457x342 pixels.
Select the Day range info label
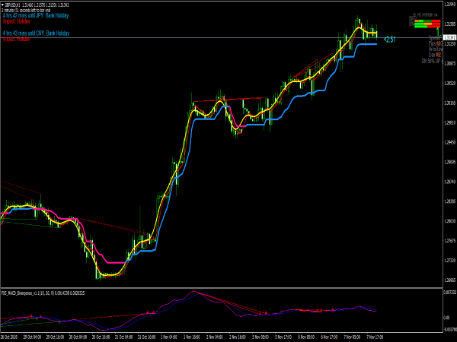pyautogui.click(x=435, y=55)
